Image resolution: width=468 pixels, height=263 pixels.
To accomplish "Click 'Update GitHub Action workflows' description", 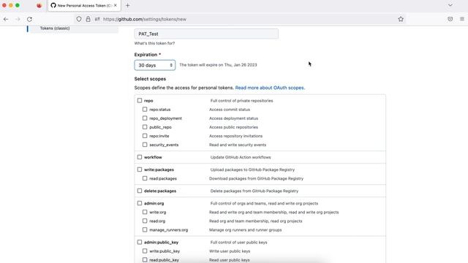I will [x=241, y=157].
